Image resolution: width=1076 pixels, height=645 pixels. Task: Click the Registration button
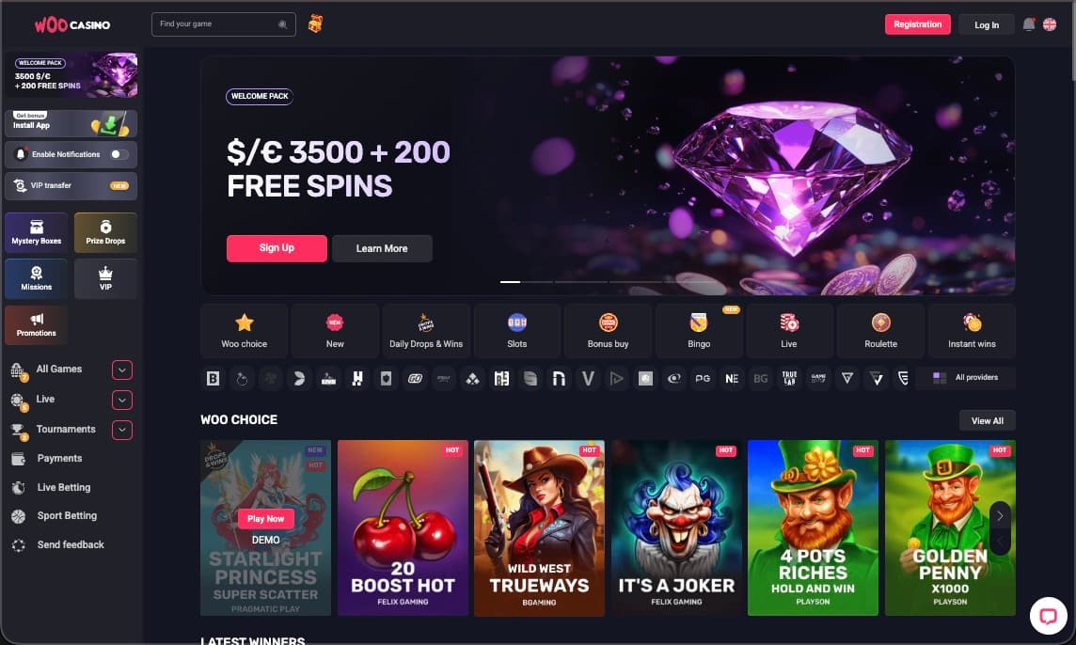[x=917, y=24]
